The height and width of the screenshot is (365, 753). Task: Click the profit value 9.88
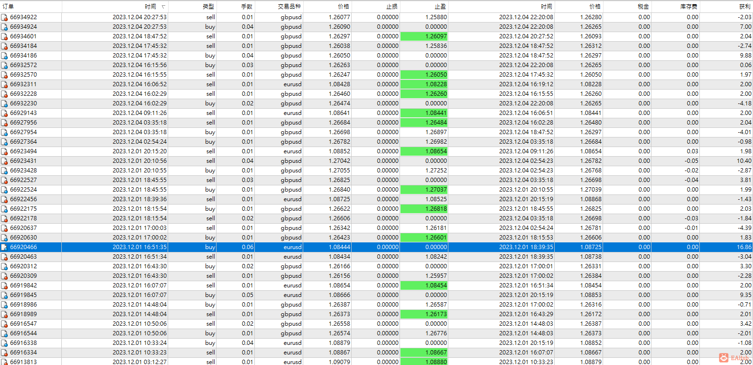746,56
